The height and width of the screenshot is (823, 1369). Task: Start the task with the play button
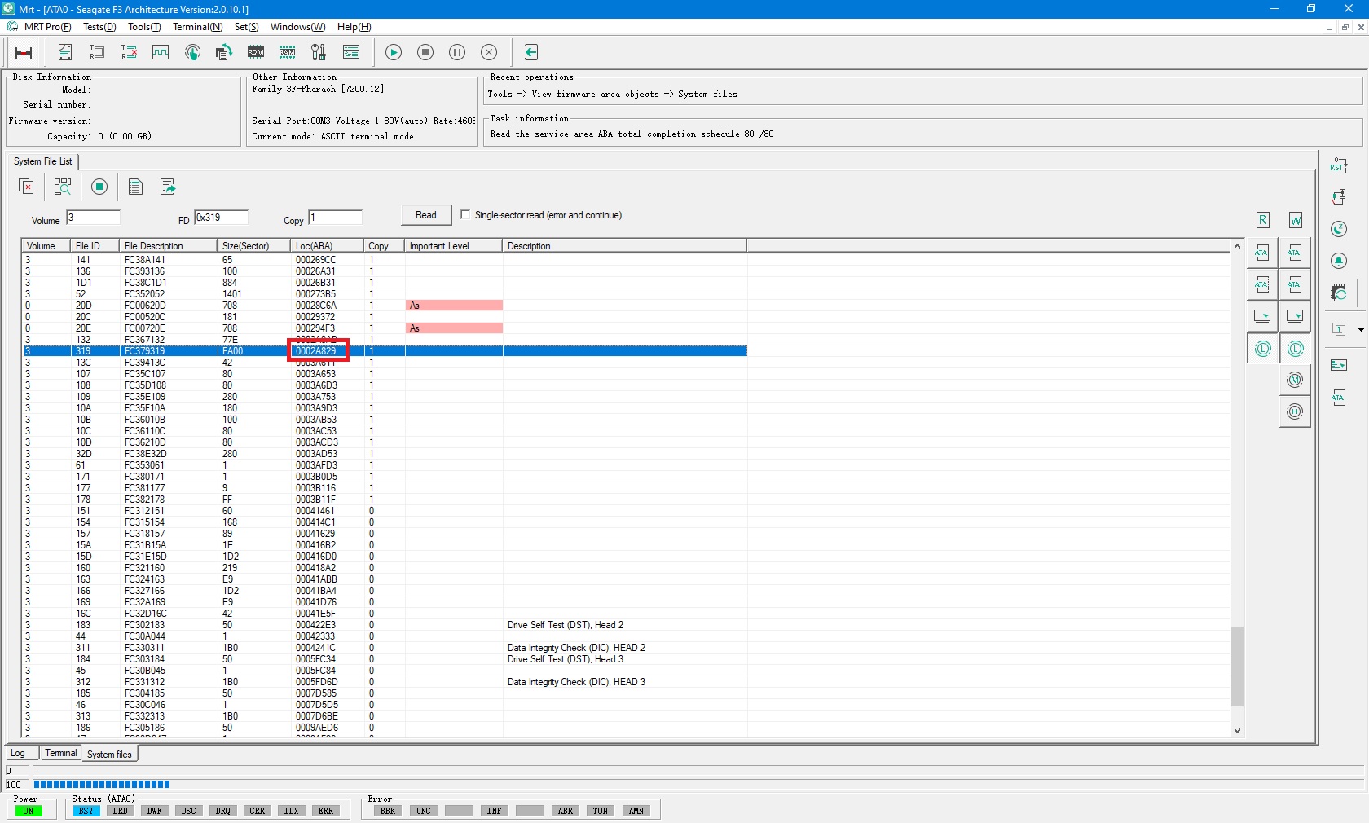tap(394, 52)
